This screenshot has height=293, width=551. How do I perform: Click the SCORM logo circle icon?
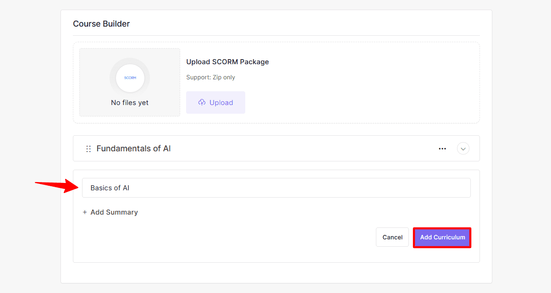coord(130,78)
